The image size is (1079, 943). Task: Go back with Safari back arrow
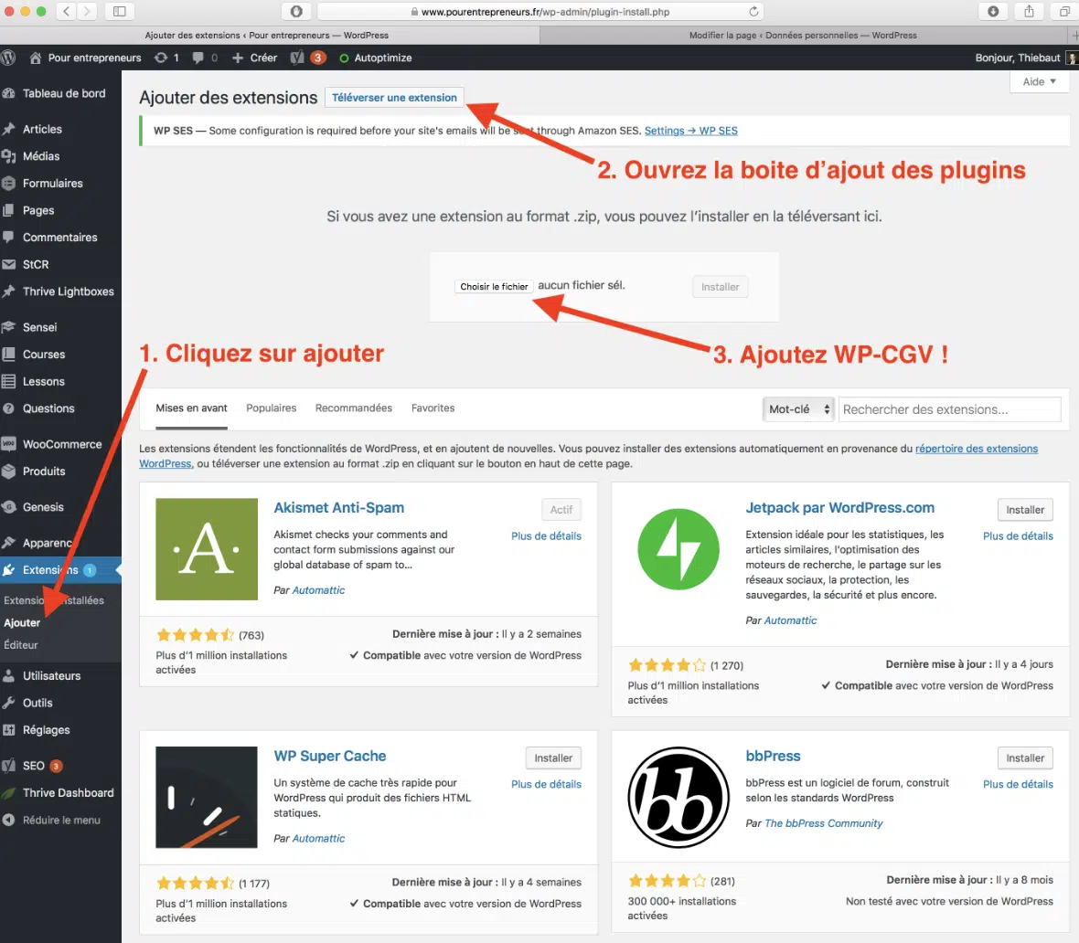(66, 11)
